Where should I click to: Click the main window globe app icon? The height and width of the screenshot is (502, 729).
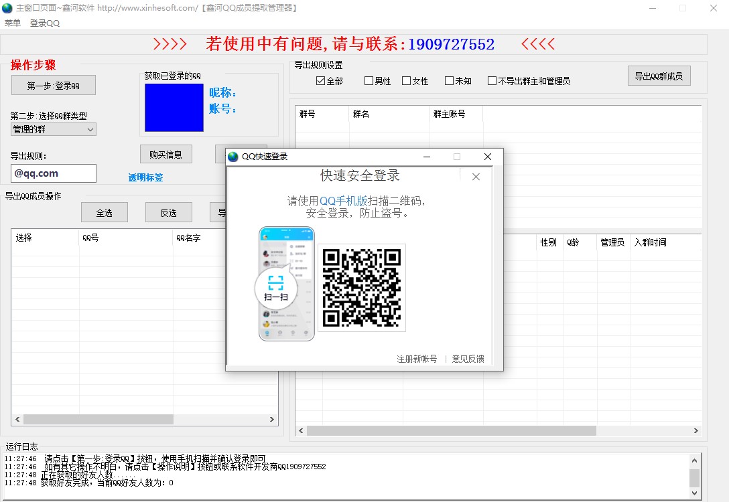pos(7,8)
